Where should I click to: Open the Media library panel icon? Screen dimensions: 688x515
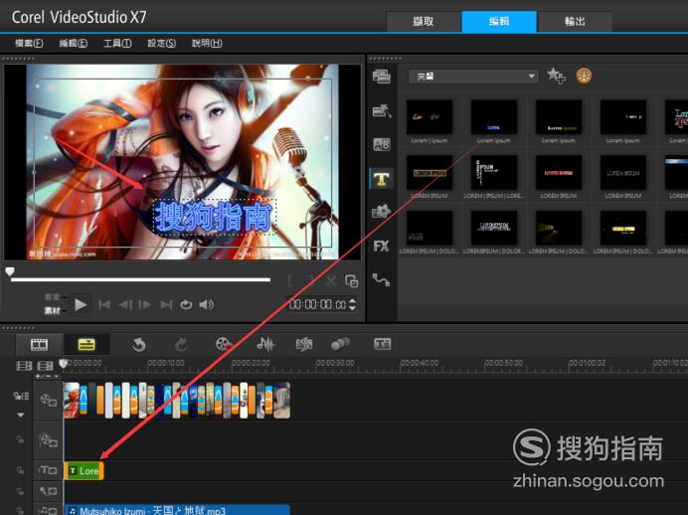(x=382, y=77)
